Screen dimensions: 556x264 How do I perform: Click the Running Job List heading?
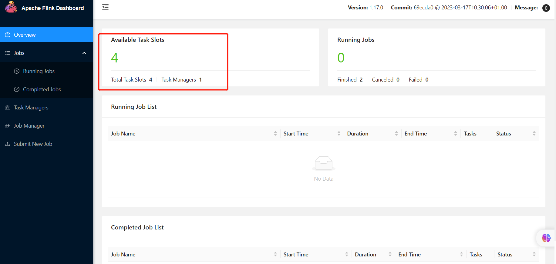pos(134,107)
